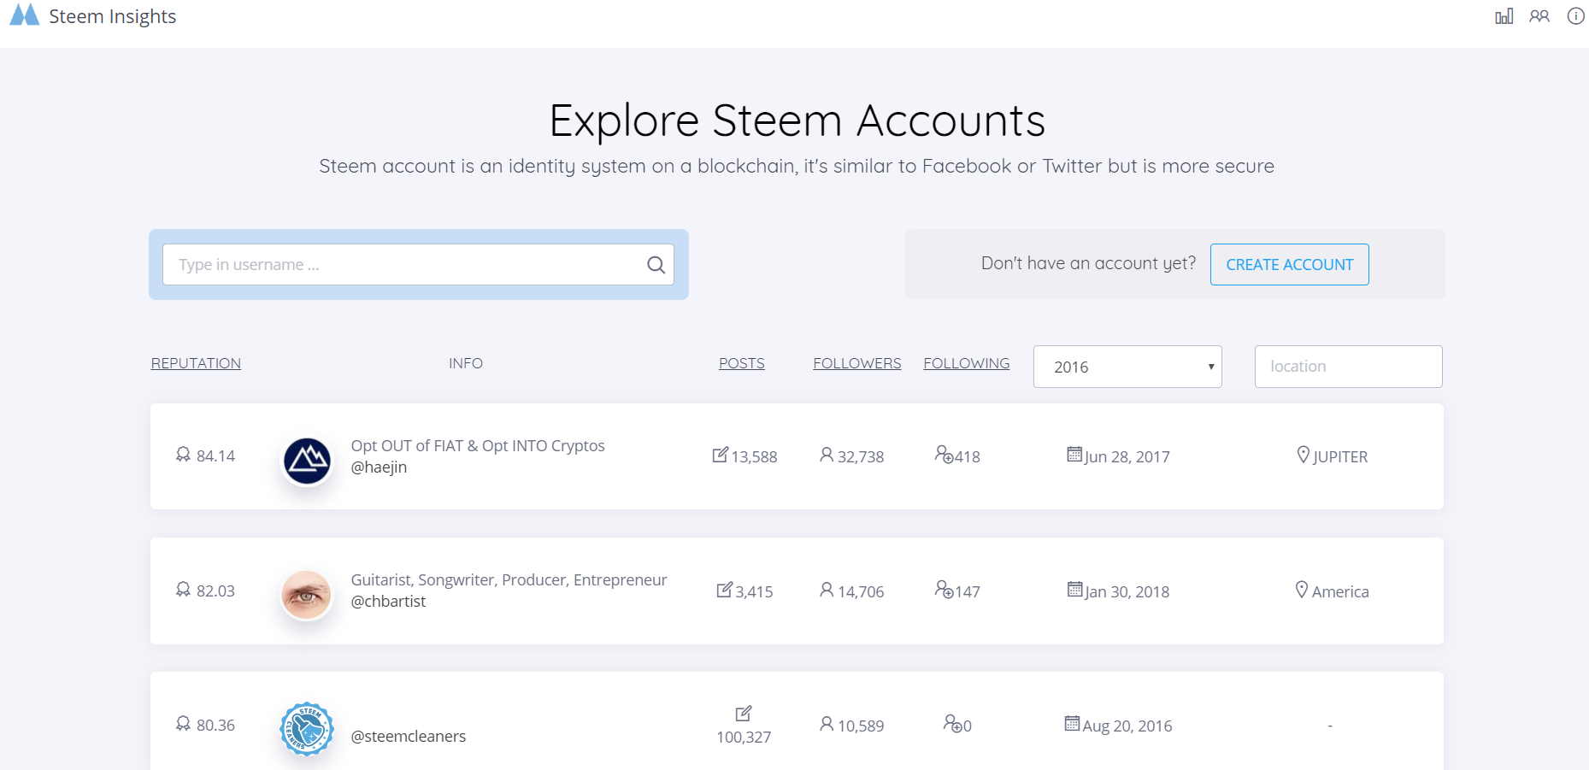Image resolution: width=1589 pixels, height=770 pixels.
Task: Click the info circle icon
Action: pyautogui.click(x=1575, y=16)
